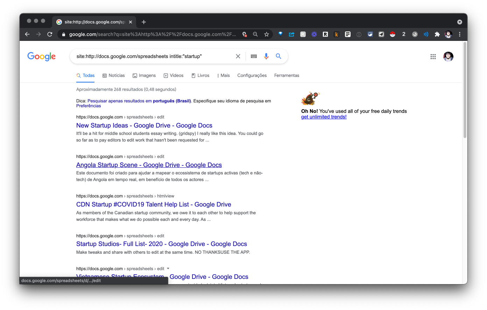The width and height of the screenshot is (487, 310).
Task: Expand dropdown arrow beside last result URL
Action: coord(168,269)
